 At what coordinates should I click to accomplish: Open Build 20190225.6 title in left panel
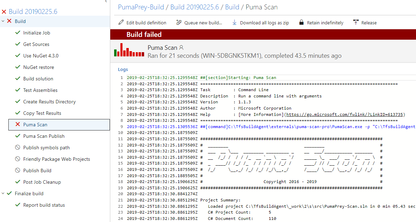pos(33,11)
